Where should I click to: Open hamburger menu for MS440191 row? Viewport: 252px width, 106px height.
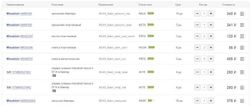[x=242, y=59]
